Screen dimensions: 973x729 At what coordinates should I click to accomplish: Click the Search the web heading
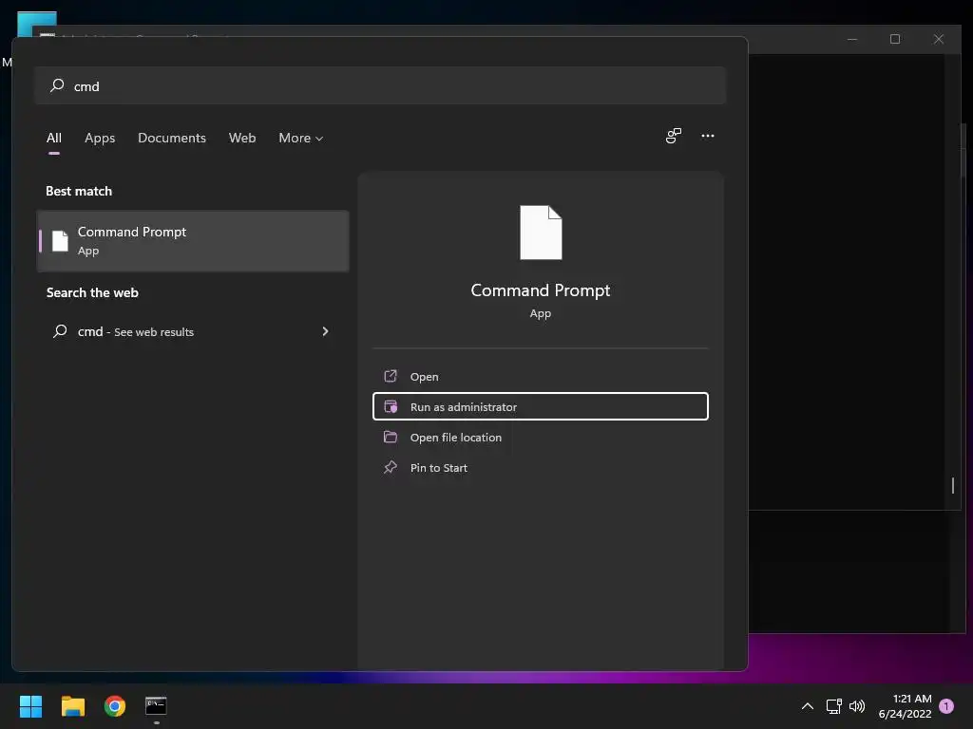(x=92, y=292)
